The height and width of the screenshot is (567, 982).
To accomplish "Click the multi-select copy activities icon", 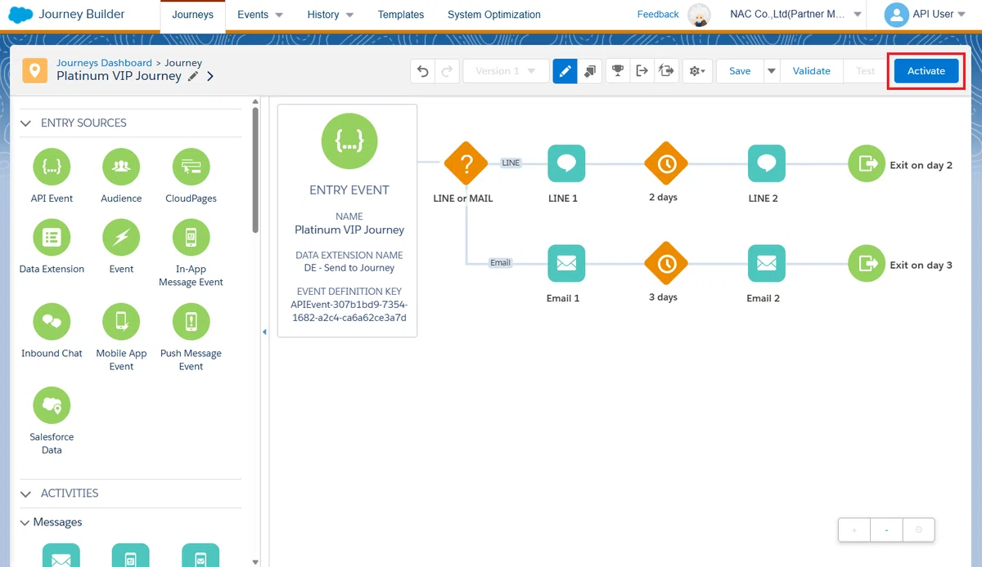I will (x=589, y=71).
